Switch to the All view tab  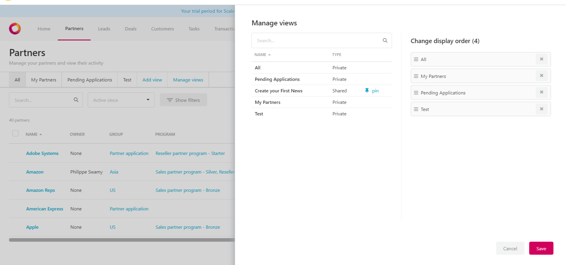(17, 80)
